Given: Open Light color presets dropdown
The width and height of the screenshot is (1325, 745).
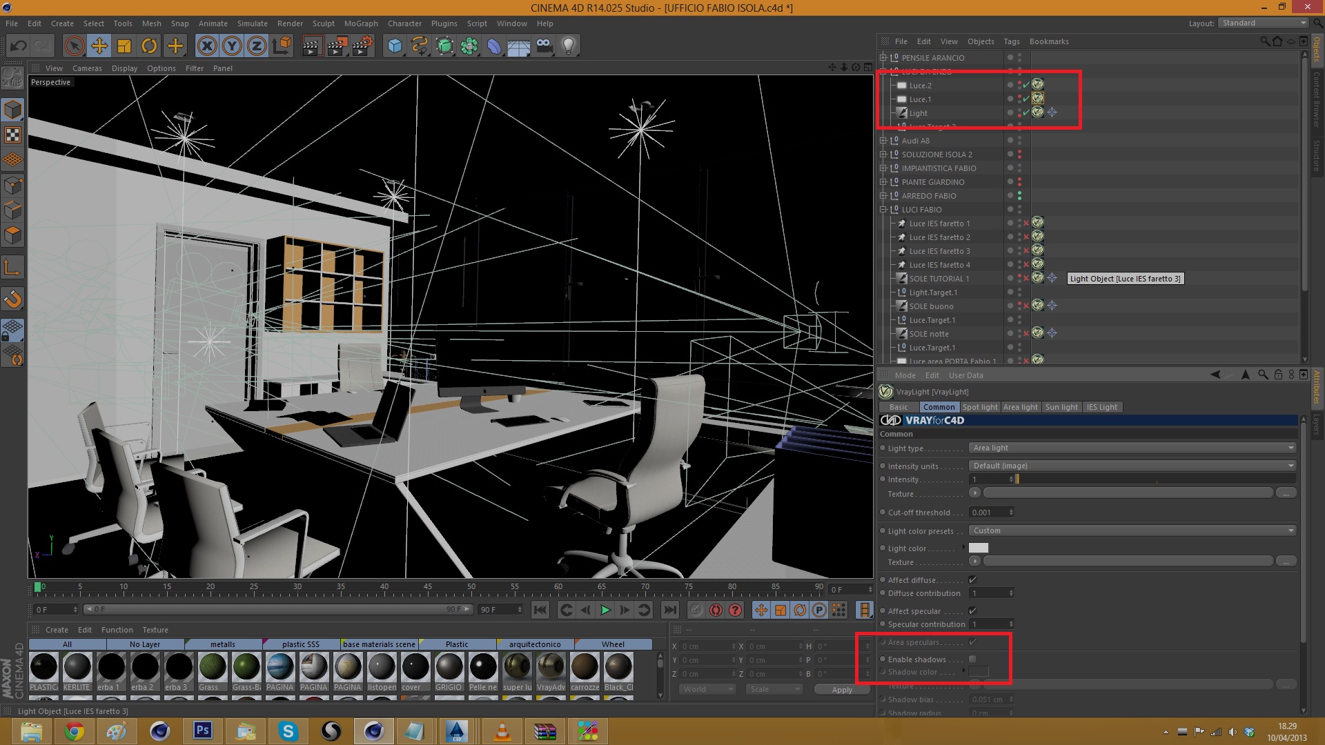Looking at the screenshot, I should coord(1132,531).
